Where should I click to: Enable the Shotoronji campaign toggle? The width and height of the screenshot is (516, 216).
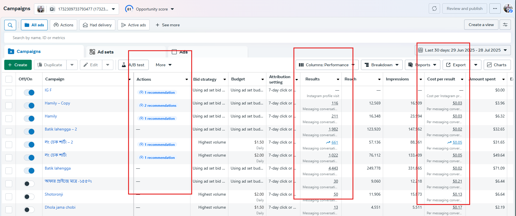(x=29, y=197)
